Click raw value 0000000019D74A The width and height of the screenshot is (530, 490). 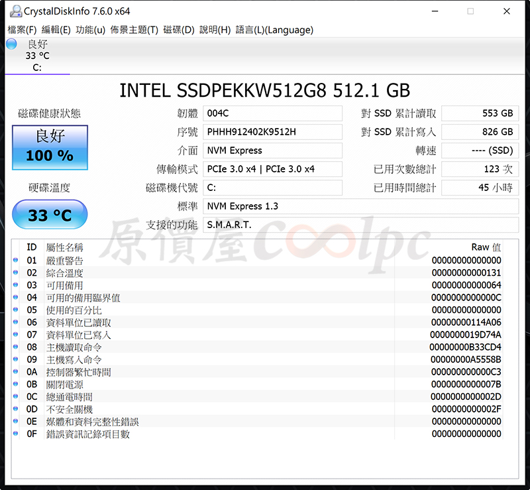(466, 335)
